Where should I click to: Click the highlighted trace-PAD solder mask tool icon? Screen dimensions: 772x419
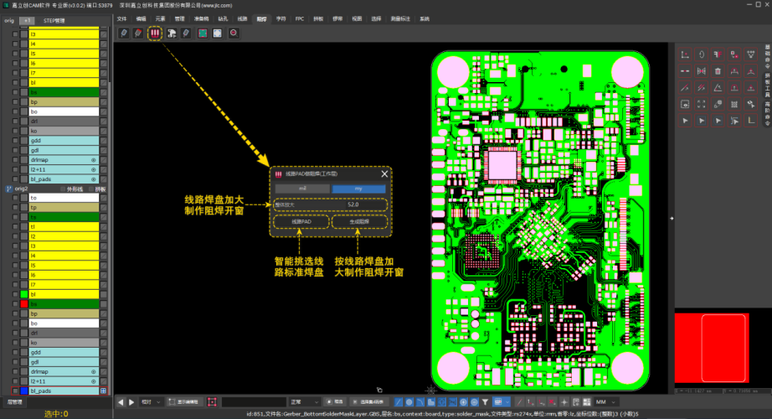click(x=155, y=33)
